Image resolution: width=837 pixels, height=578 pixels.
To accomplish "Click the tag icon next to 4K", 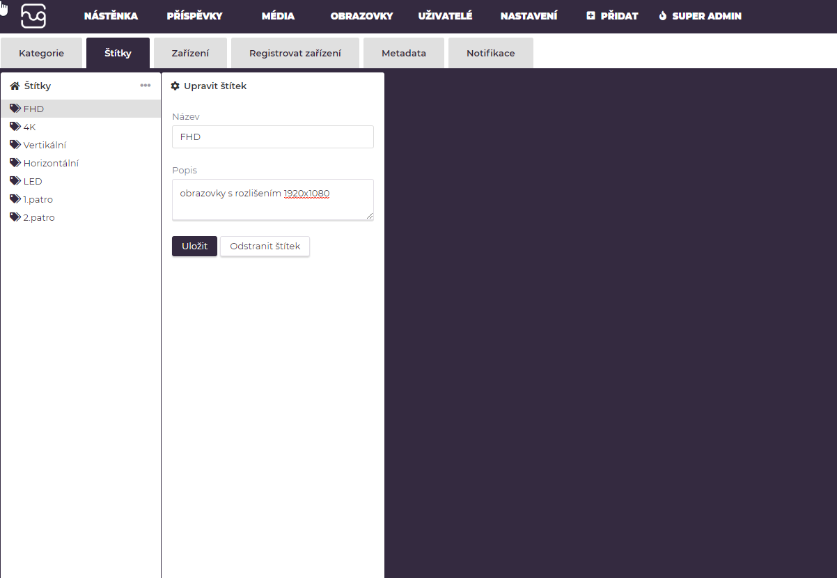I will point(15,127).
